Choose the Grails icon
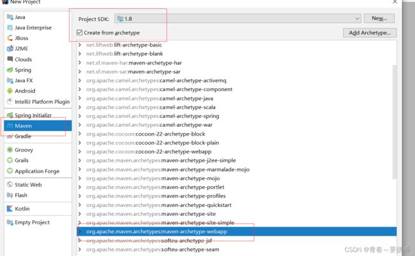The width and height of the screenshot is (415, 256). tap(10, 160)
